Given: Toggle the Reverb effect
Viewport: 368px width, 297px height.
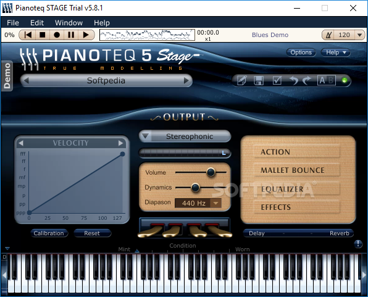Looking at the screenshot, I should (x=340, y=233).
